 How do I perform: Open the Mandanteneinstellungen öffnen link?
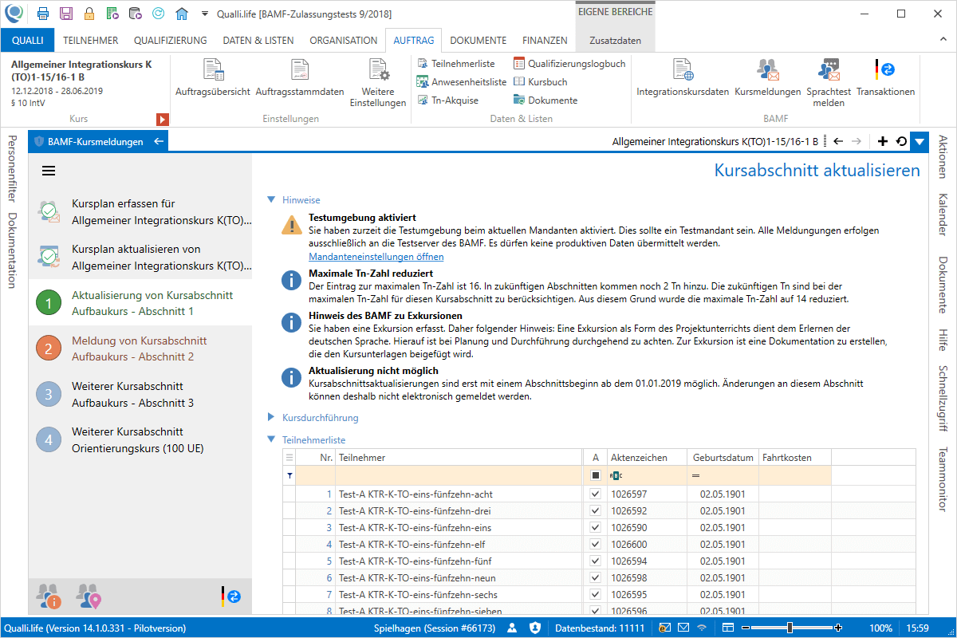[376, 257]
